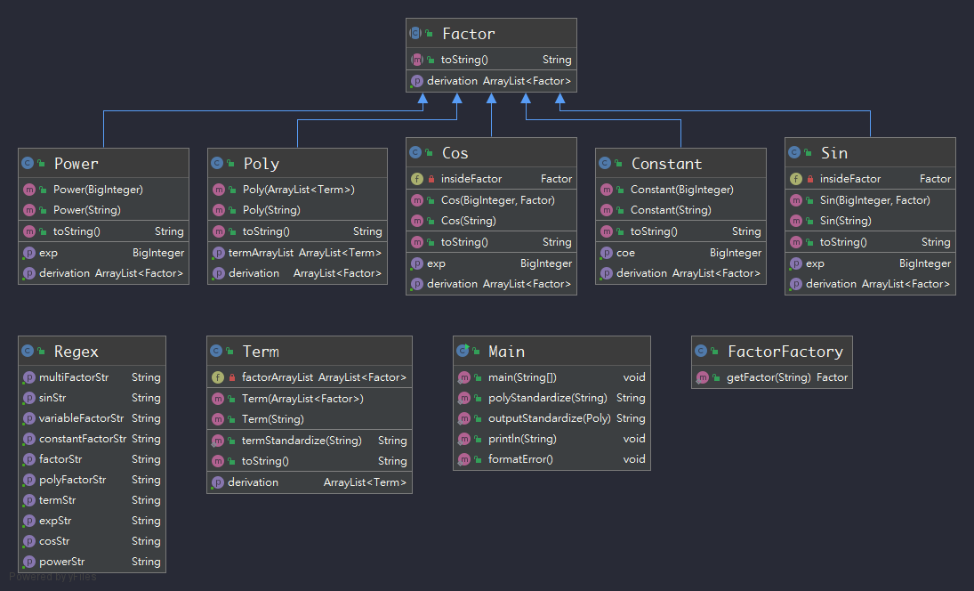Screen dimensions: 974x591
Task: Toggle the lock icon next to Poly class name
Action: [231, 162]
